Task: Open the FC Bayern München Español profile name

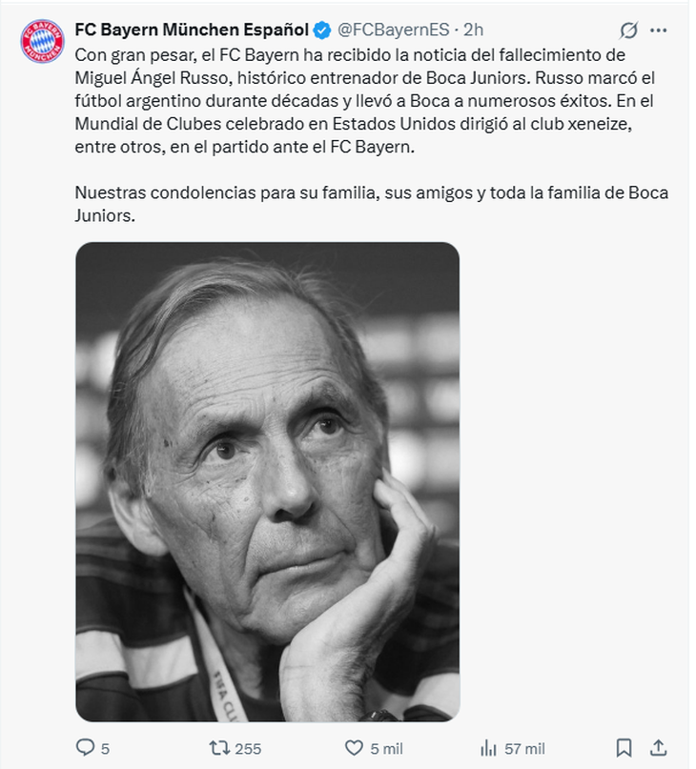Action: coord(191,30)
